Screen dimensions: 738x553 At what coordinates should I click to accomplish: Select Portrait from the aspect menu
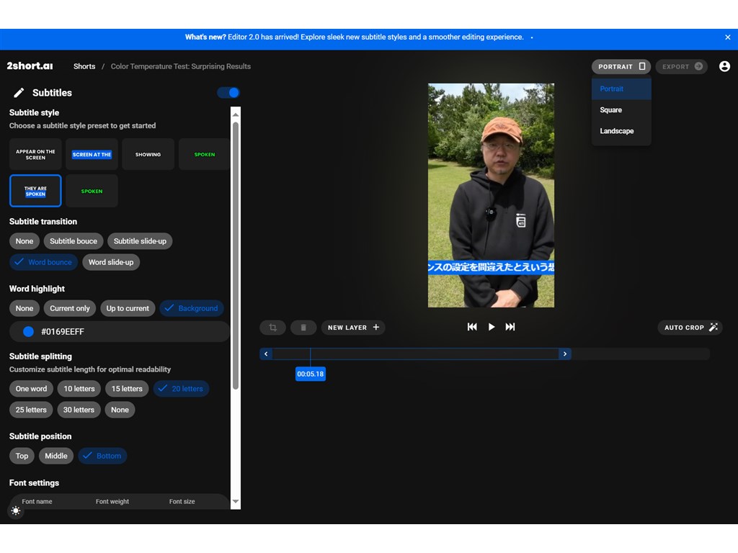[x=621, y=89]
